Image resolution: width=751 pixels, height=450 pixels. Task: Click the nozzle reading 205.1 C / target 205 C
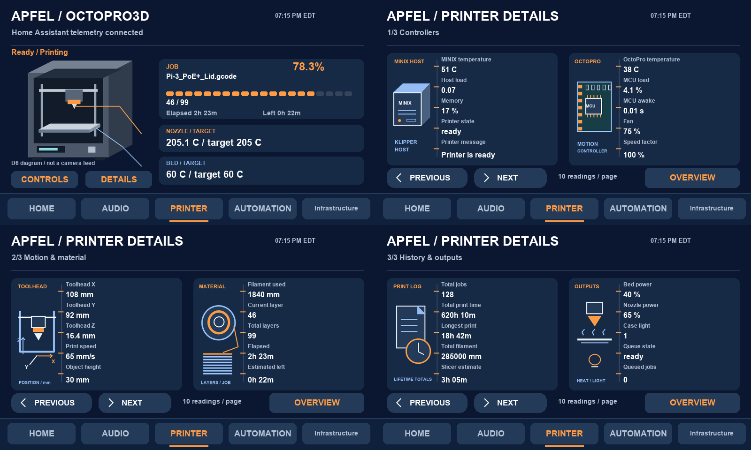(x=214, y=142)
